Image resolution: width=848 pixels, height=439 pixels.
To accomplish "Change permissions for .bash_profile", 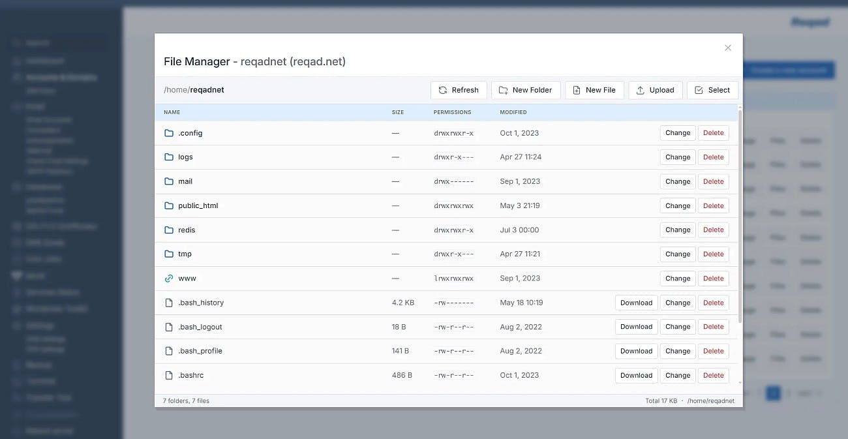I will click(x=678, y=351).
